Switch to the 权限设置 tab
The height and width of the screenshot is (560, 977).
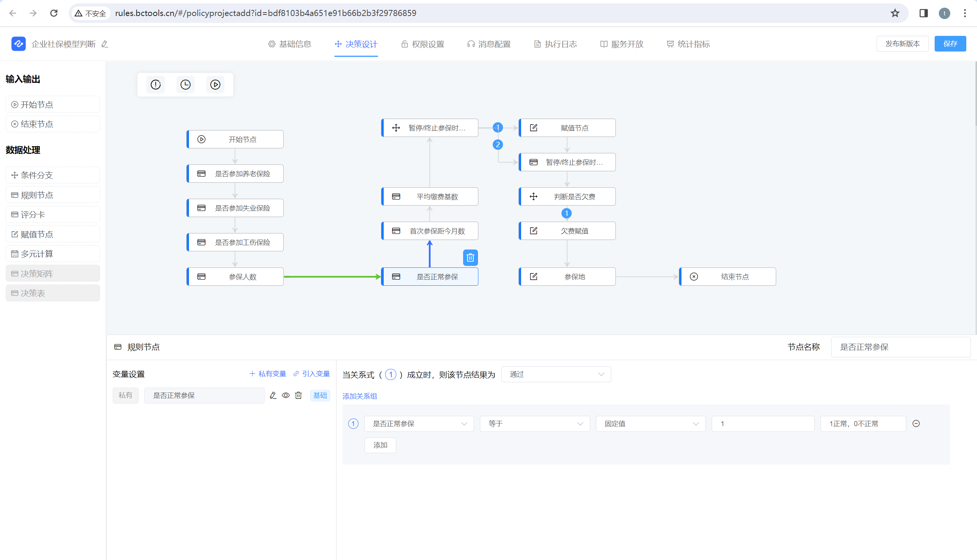point(423,44)
